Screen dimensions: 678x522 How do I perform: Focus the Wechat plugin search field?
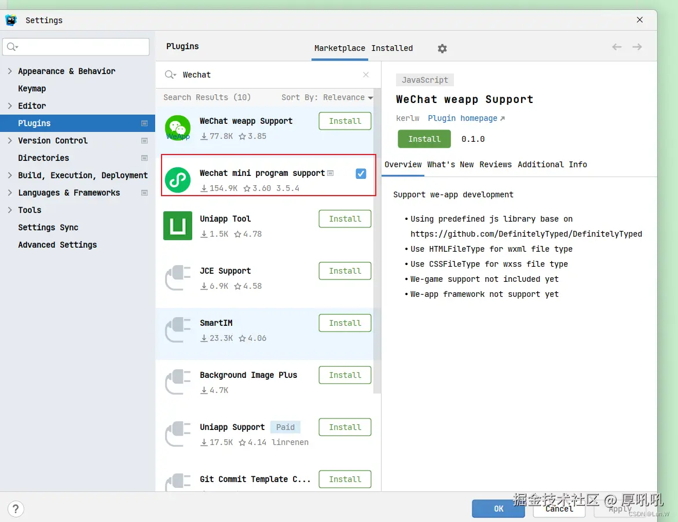point(268,75)
